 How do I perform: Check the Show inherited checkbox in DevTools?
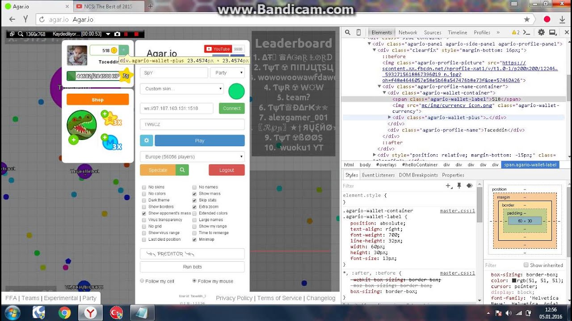[526, 265]
